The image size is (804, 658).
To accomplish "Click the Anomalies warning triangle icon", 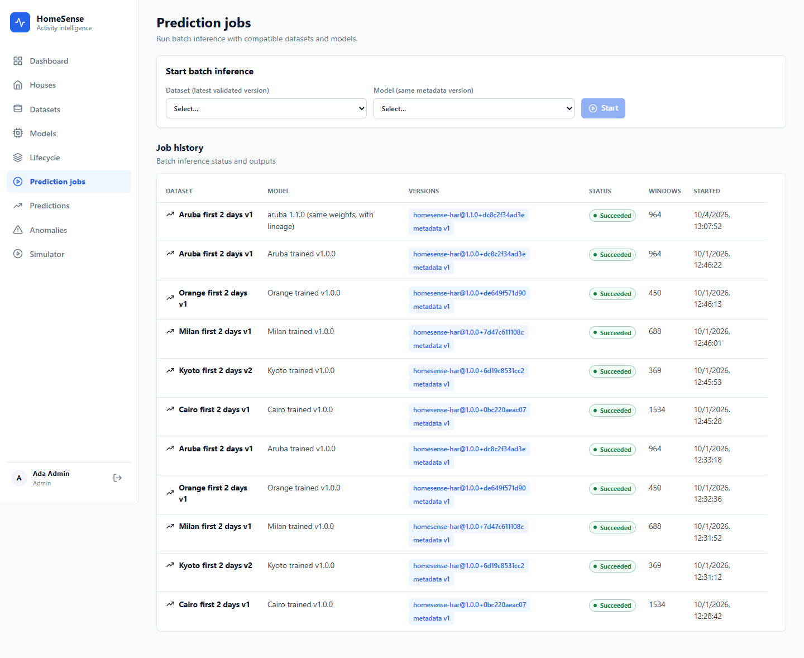I will (18, 230).
